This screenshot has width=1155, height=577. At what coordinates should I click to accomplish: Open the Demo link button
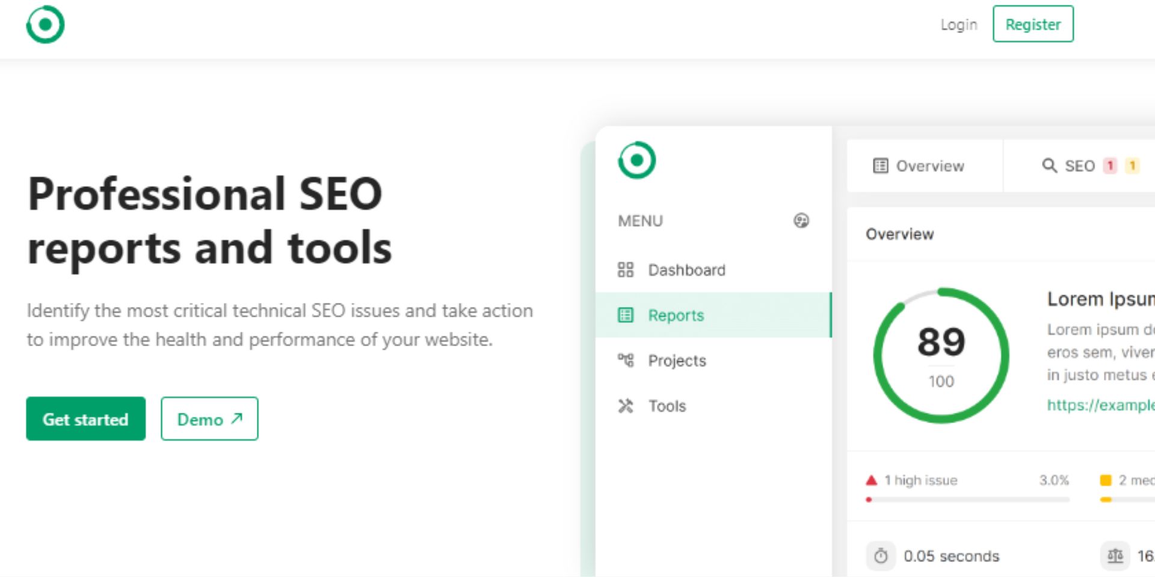209,419
